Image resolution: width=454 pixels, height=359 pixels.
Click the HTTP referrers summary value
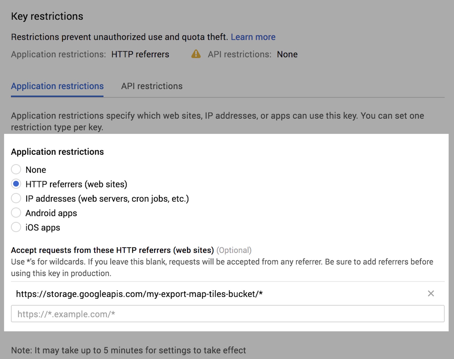pyautogui.click(x=140, y=54)
